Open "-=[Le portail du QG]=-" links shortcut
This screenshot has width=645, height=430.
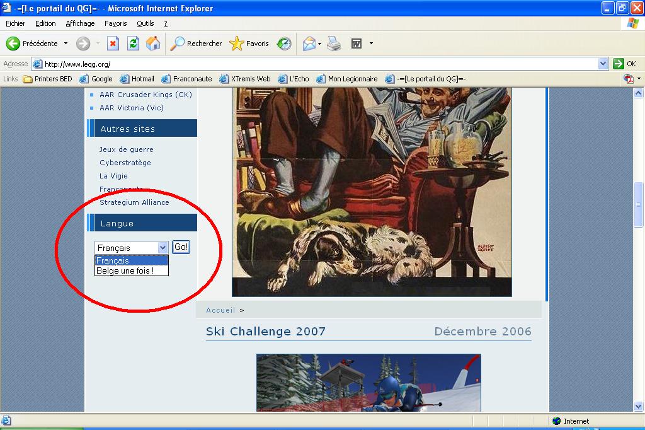pos(425,79)
